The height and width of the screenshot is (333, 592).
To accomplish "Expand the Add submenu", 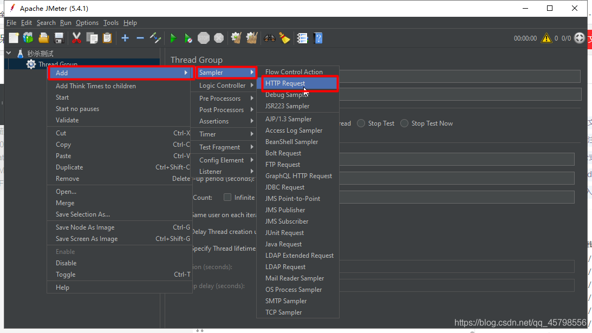I will click(x=120, y=73).
